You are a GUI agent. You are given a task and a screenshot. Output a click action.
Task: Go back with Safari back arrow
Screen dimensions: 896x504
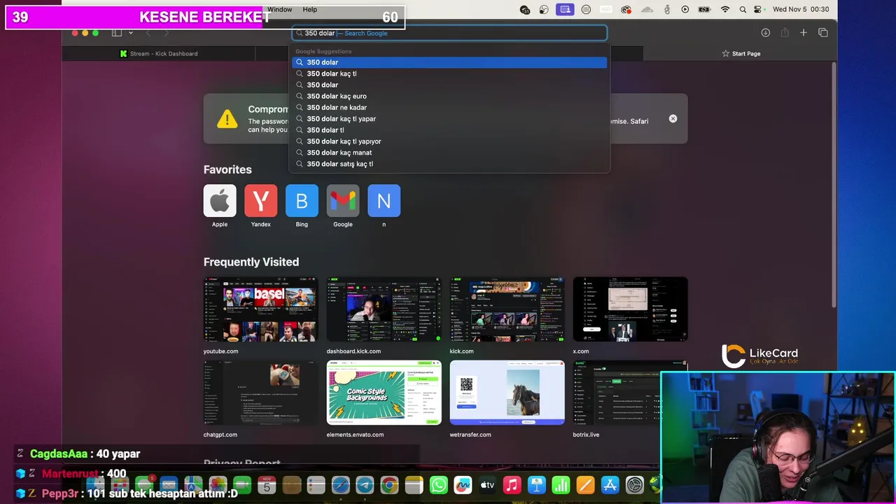(148, 33)
